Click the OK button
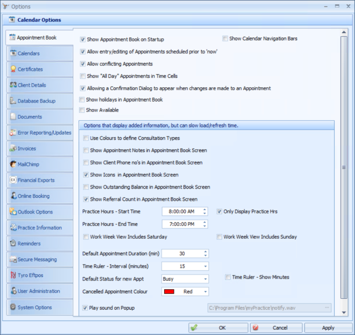 click(x=218, y=328)
